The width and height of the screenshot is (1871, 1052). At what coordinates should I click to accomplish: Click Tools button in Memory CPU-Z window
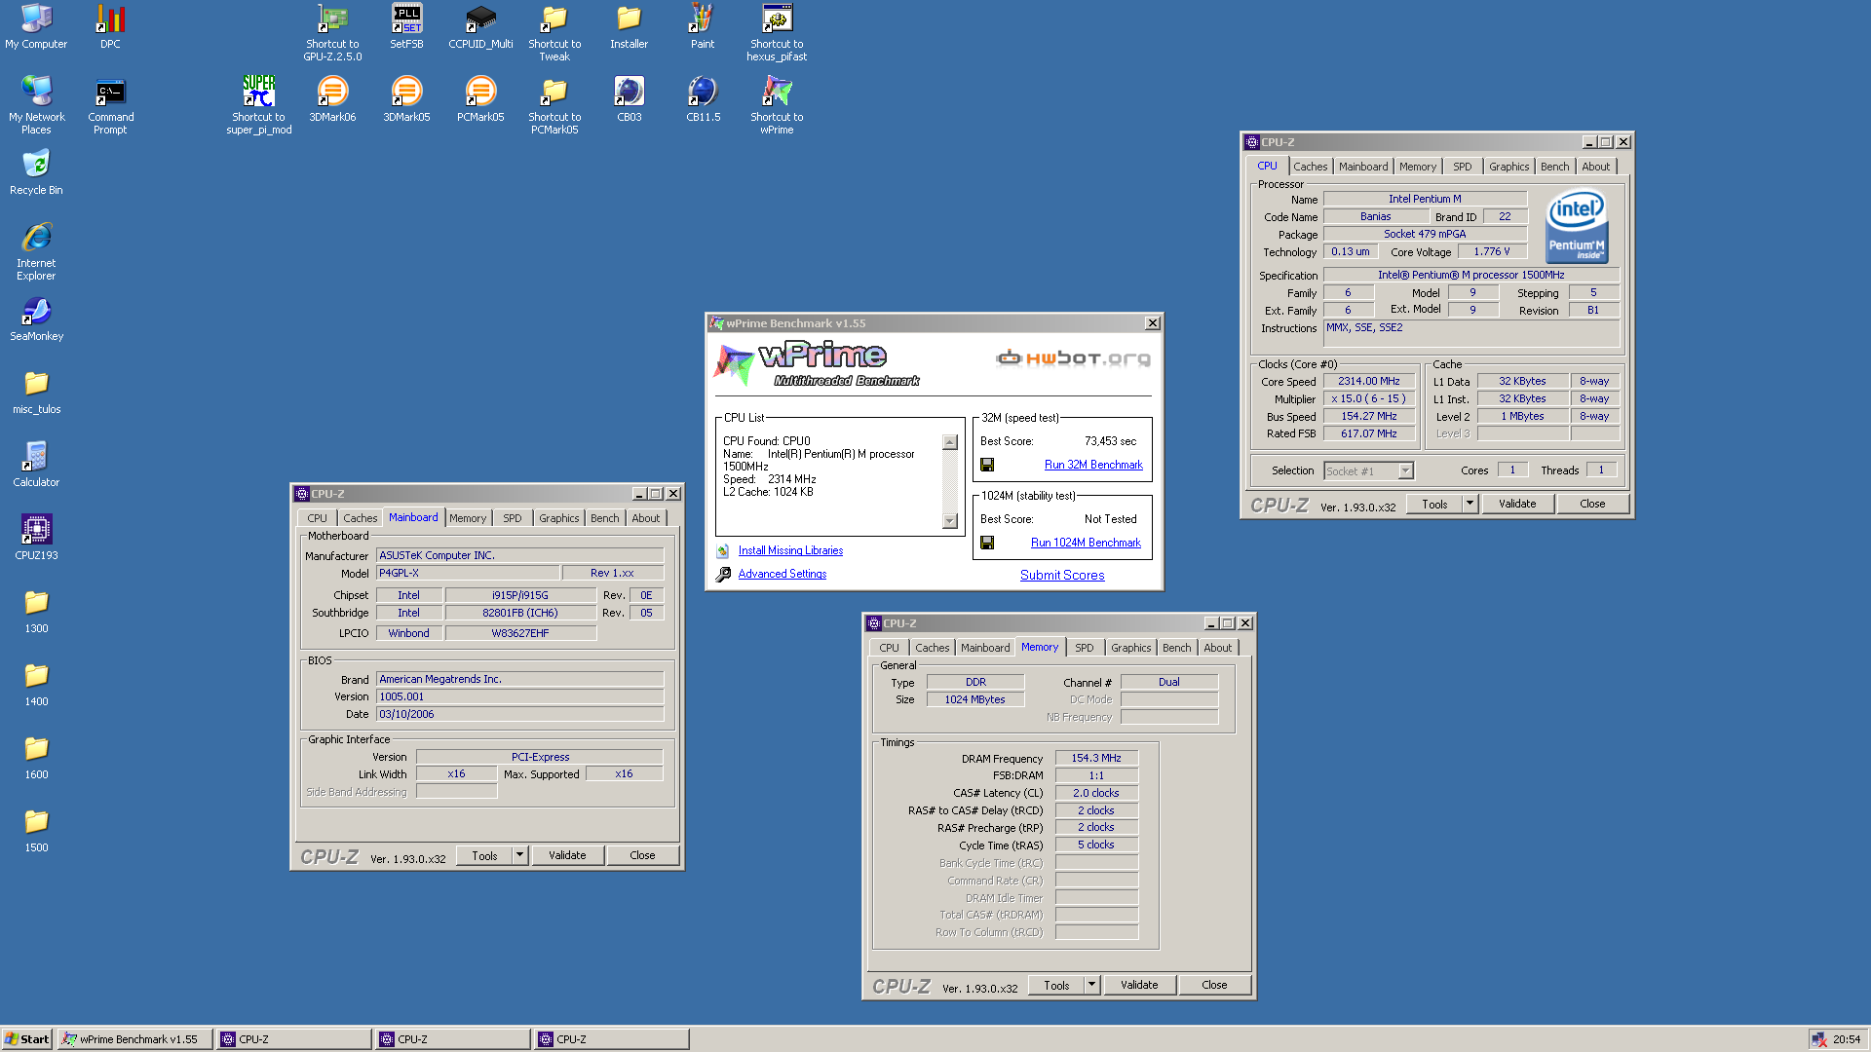1056,985
